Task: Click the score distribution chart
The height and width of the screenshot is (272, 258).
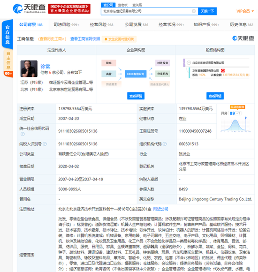Action: (x=235, y=125)
